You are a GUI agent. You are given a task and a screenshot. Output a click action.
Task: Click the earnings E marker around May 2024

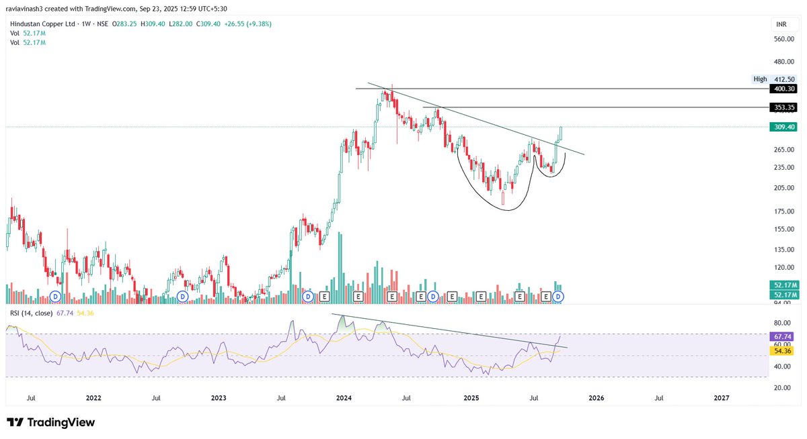point(393,296)
